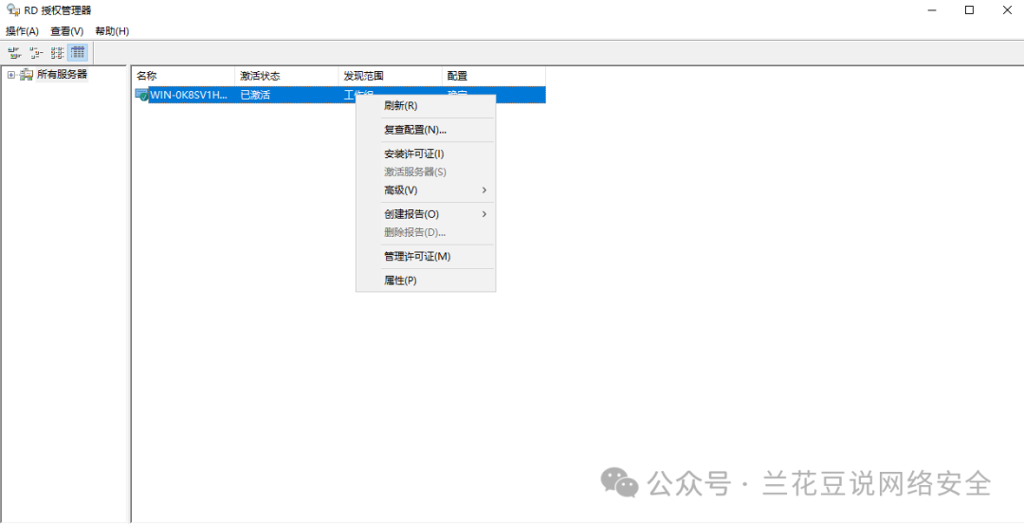Screen dimensions: 1024x524
Task: Switch to small icons view in toolbar
Action: (36, 53)
